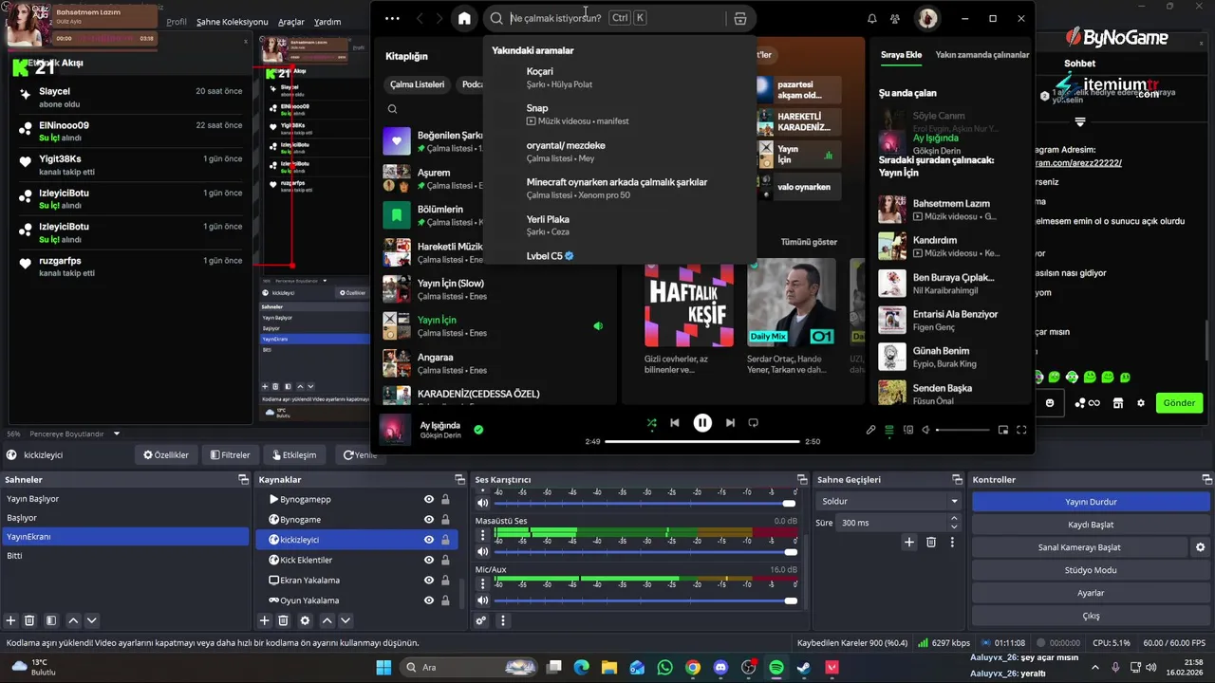Open Filtreler for selected source
Screen dimensions: 1215x683
point(231,455)
